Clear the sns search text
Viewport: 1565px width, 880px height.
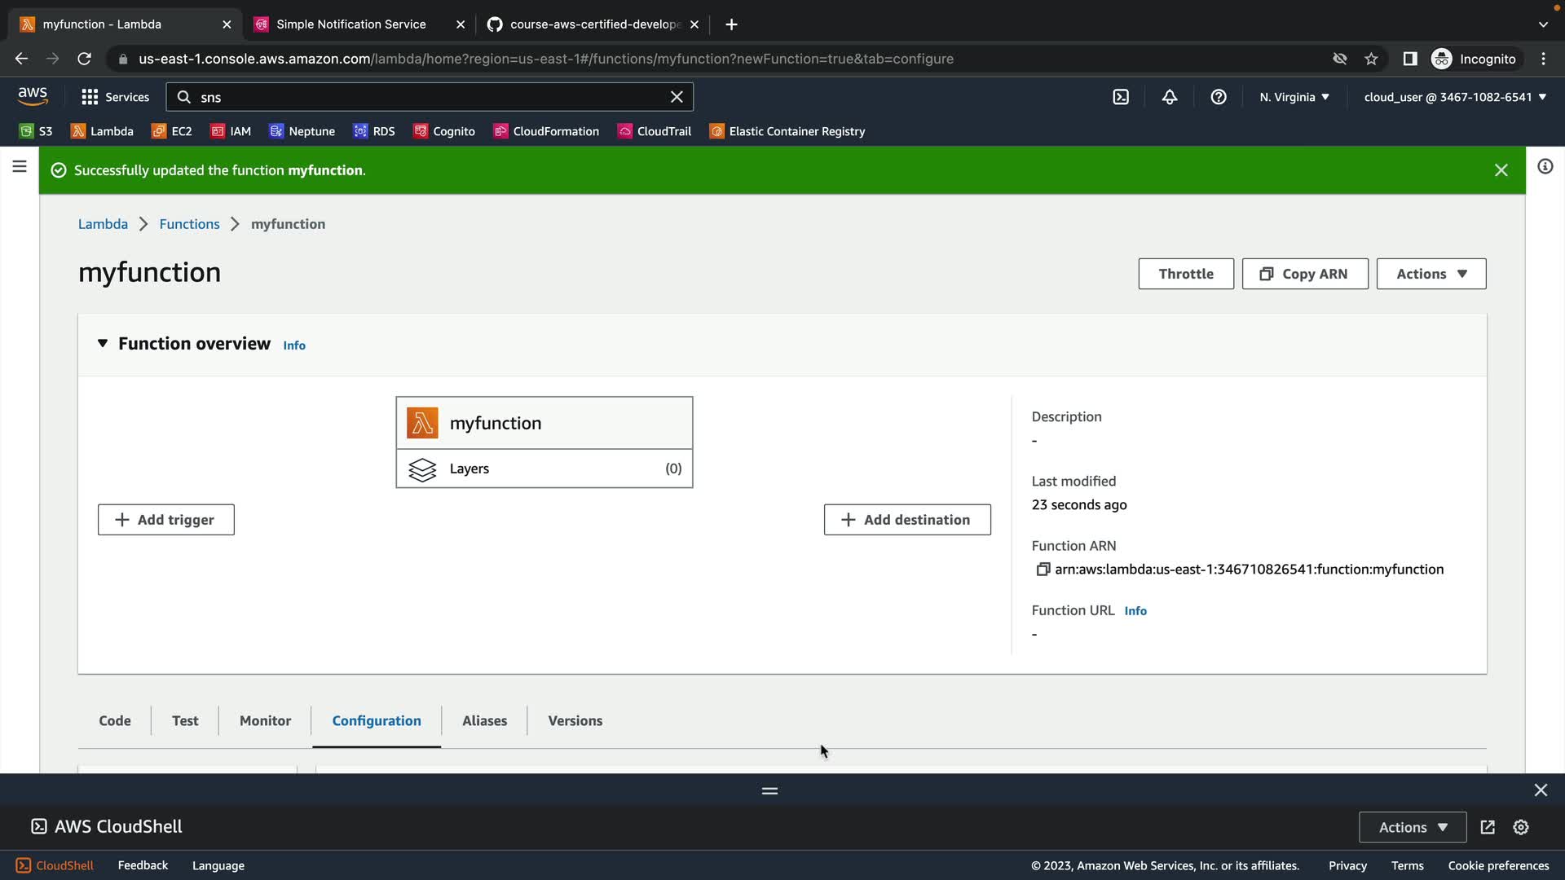click(677, 97)
